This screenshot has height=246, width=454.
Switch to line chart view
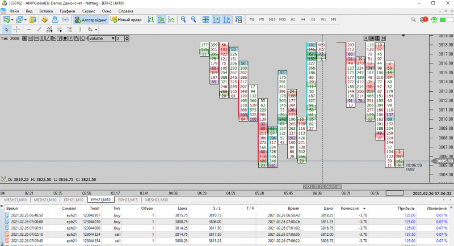tap(172, 20)
